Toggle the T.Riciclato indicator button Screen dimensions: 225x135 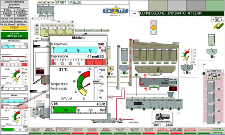(x=21, y=13)
